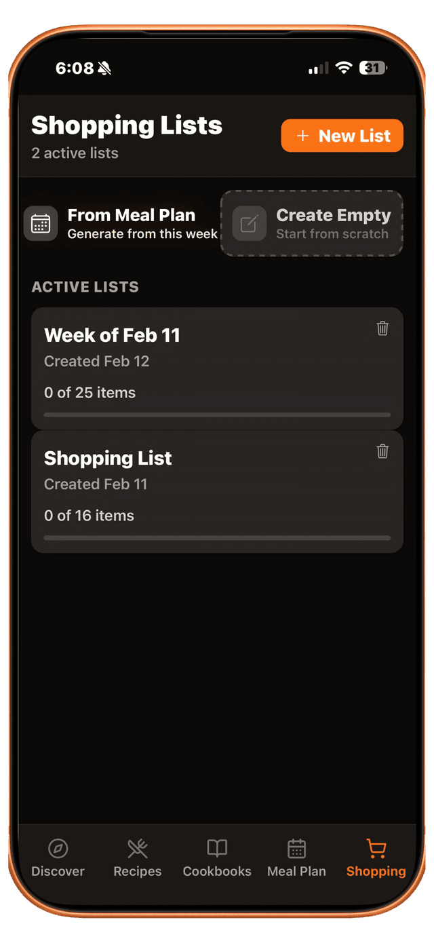
Task: Tap the pencil icon in Create Empty card
Action: coord(250,223)
